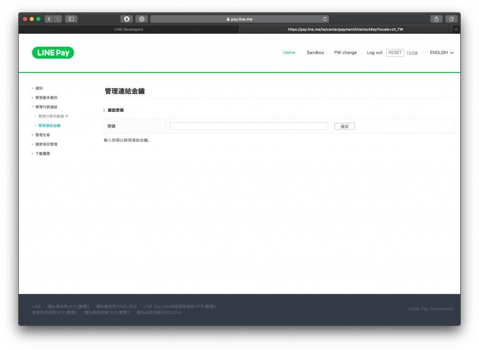Click the shield privacy extension icon
This screenshot has width=479, height=350.
coord(126,19)
